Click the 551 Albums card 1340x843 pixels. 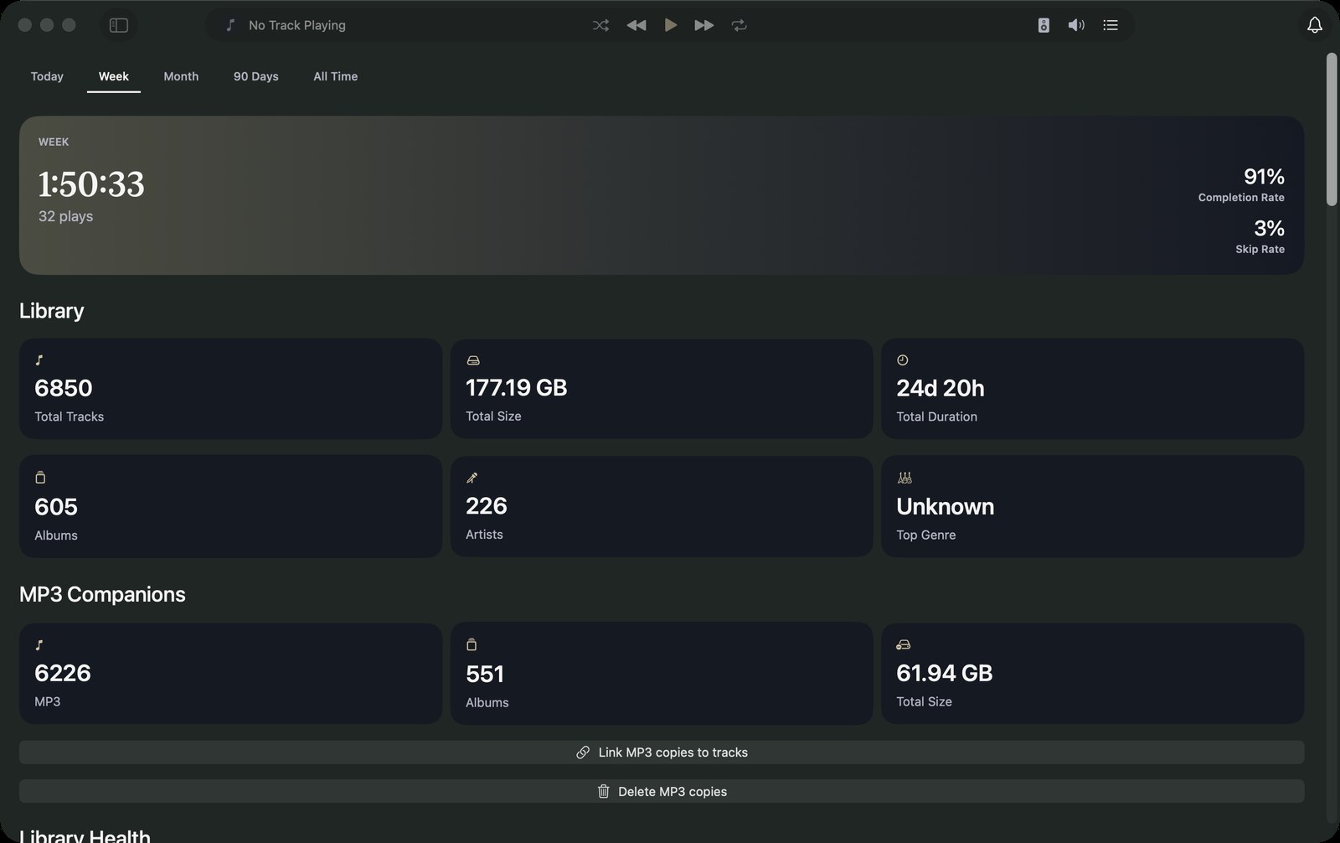[x=662, y=674]
